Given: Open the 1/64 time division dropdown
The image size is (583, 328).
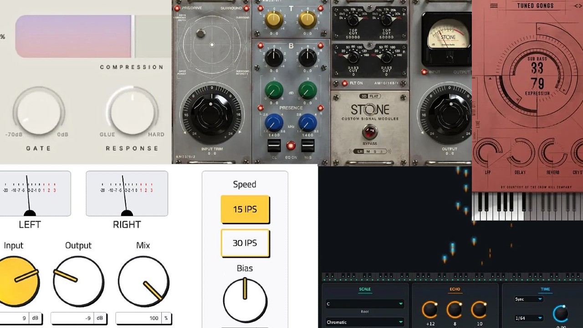Looking at the screenshot, I should coord(528,318).
